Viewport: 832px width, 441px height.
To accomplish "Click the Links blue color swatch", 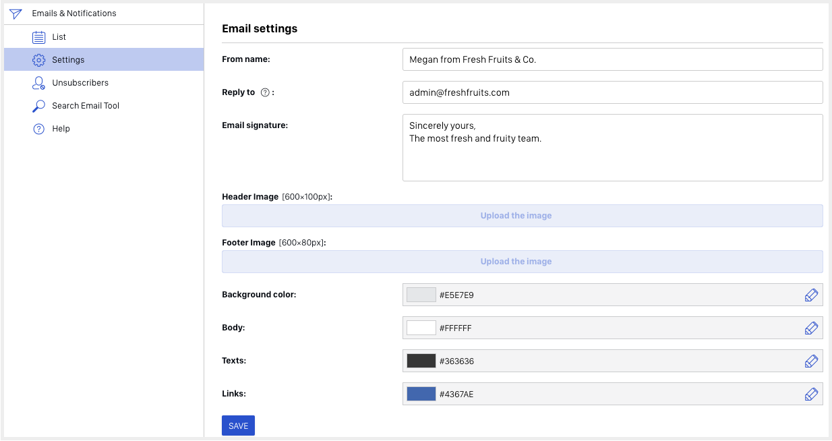I will [421, 394].
